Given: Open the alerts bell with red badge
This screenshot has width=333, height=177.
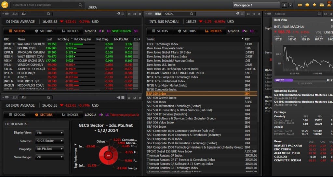Looking at the screenshot, I should [x=329, y=4].
